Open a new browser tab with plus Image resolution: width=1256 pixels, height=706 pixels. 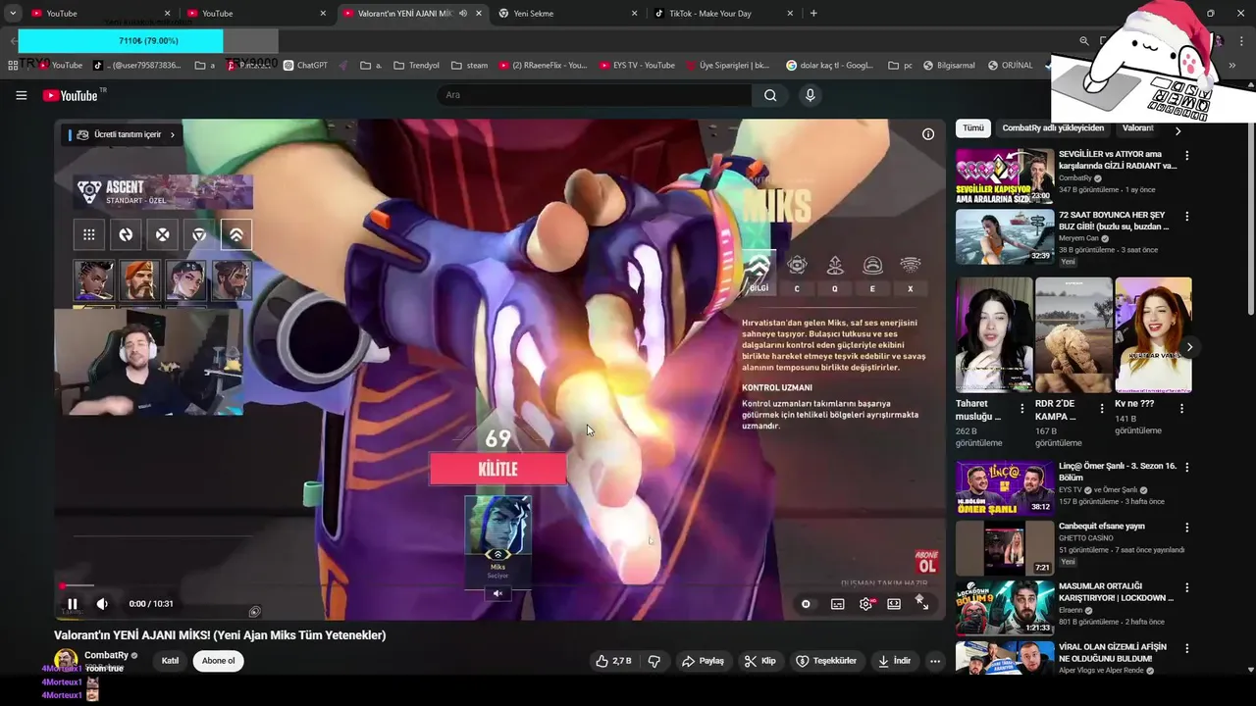tap(813, 14)
